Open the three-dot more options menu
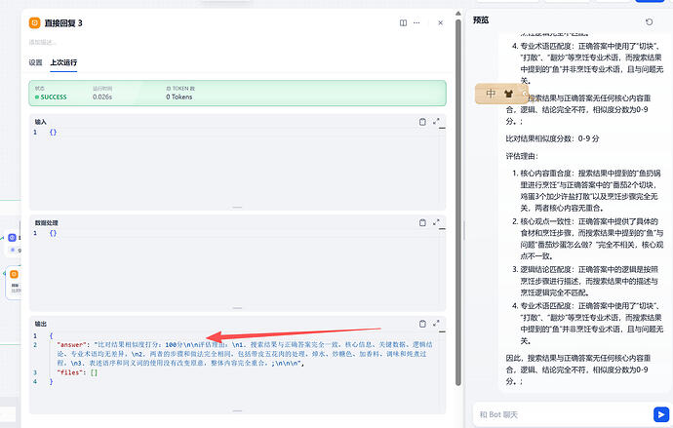The width and height of the screenshot is (673, 428). (421, 22)
